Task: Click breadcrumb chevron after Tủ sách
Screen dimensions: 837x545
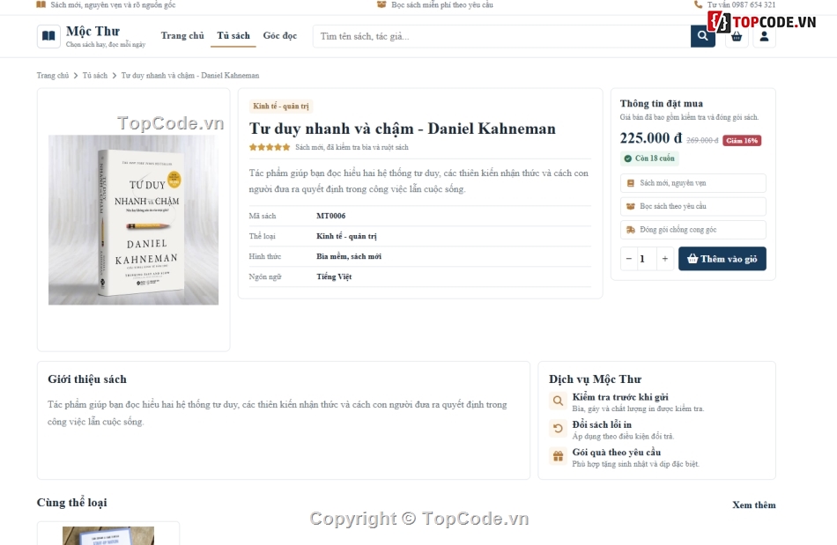Action: [x=115, y=76]
